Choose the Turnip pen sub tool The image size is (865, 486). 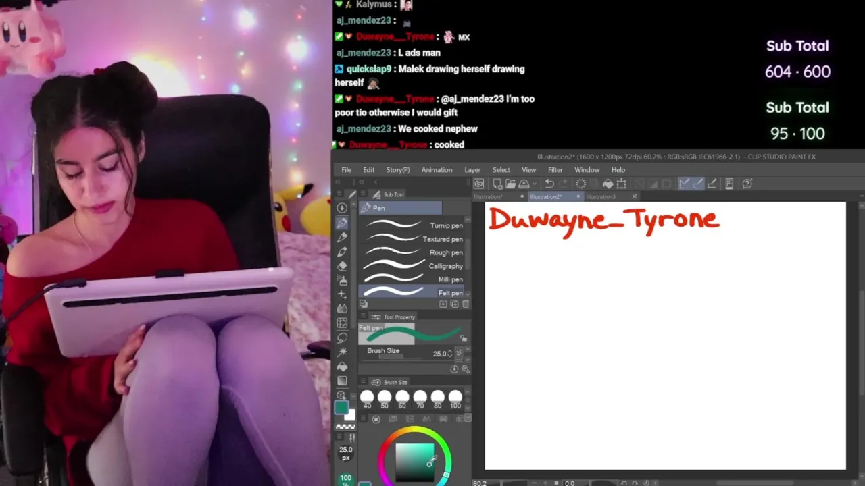412,225
